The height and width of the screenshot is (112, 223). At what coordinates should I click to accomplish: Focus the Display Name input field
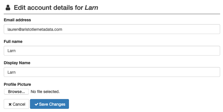coord(112,72)
